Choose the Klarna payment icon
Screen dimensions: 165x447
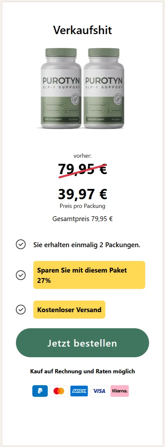pyautogui.click(x=120, y=391)
